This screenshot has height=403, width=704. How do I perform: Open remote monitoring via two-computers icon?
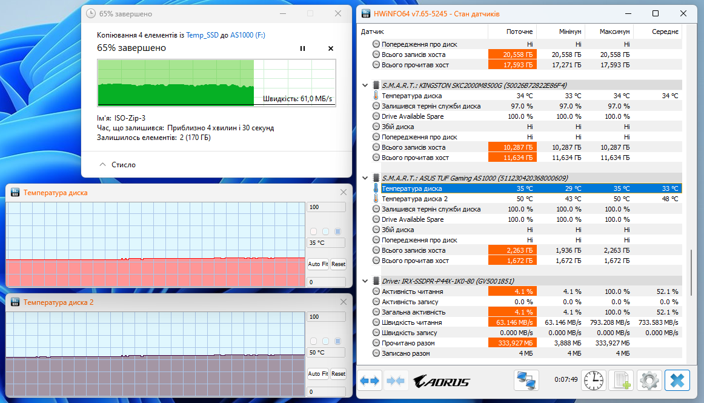(x=526, y=381)
